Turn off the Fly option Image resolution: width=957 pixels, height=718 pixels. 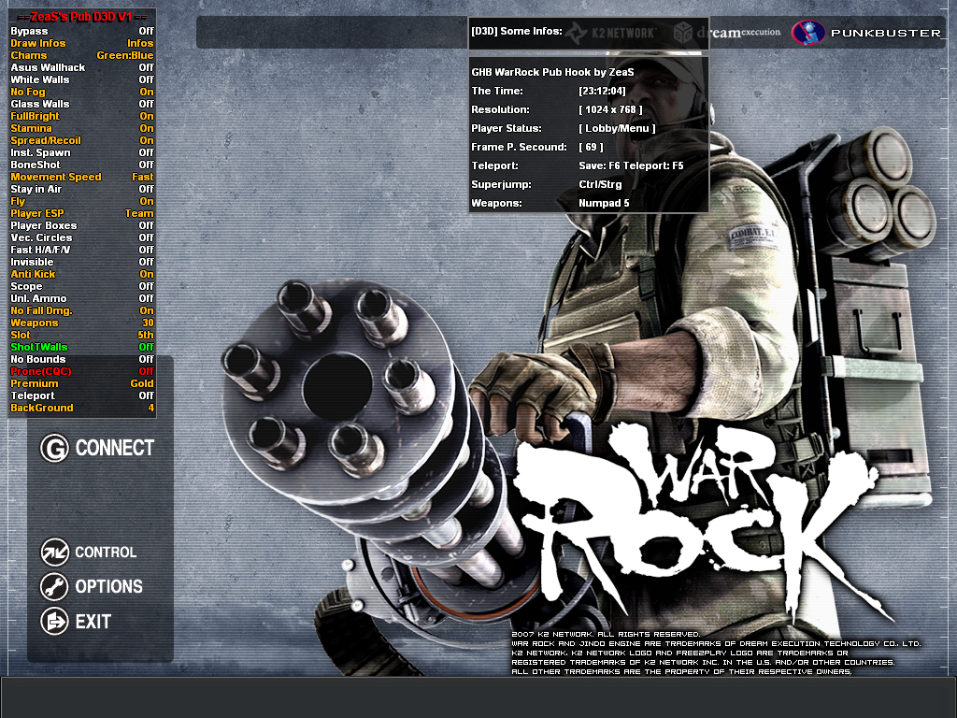pyautogui.click(x=82, y=202)
